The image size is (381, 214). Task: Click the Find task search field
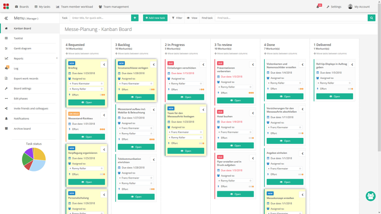pyautogui.click(x=291, y=18)
